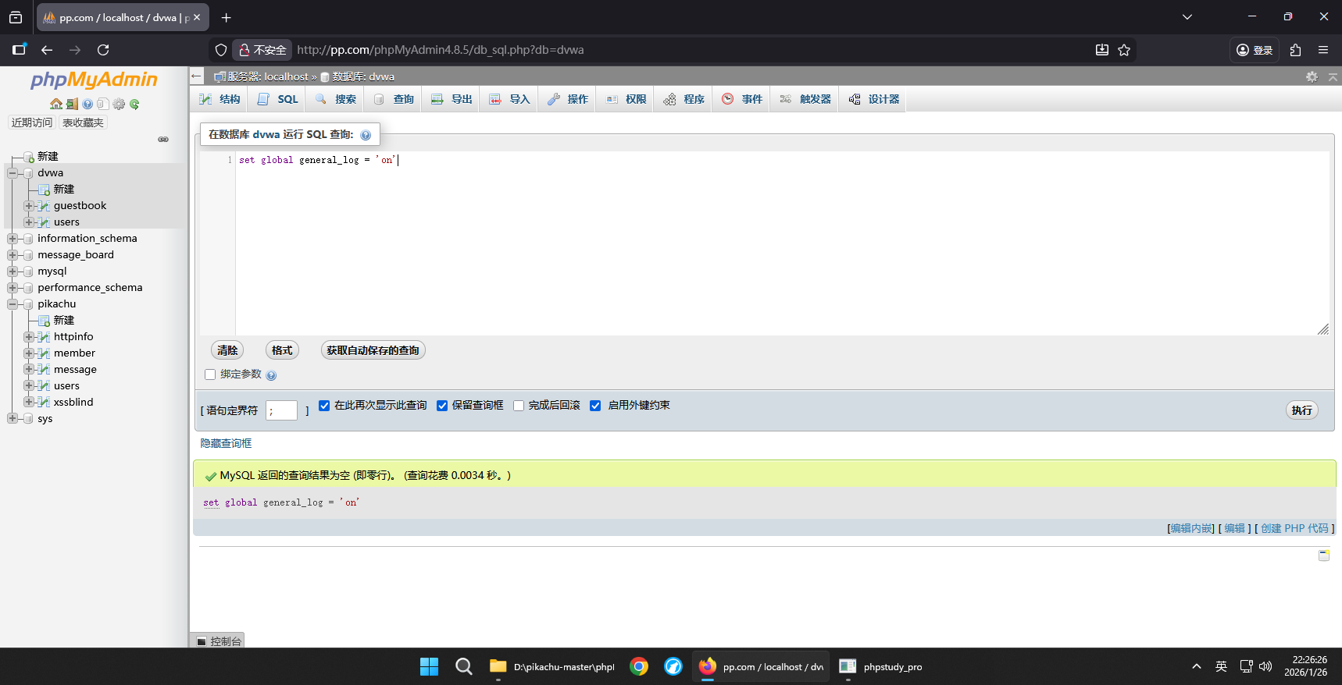
Task: Expand httpinfo table node
Action: point(29,337)
